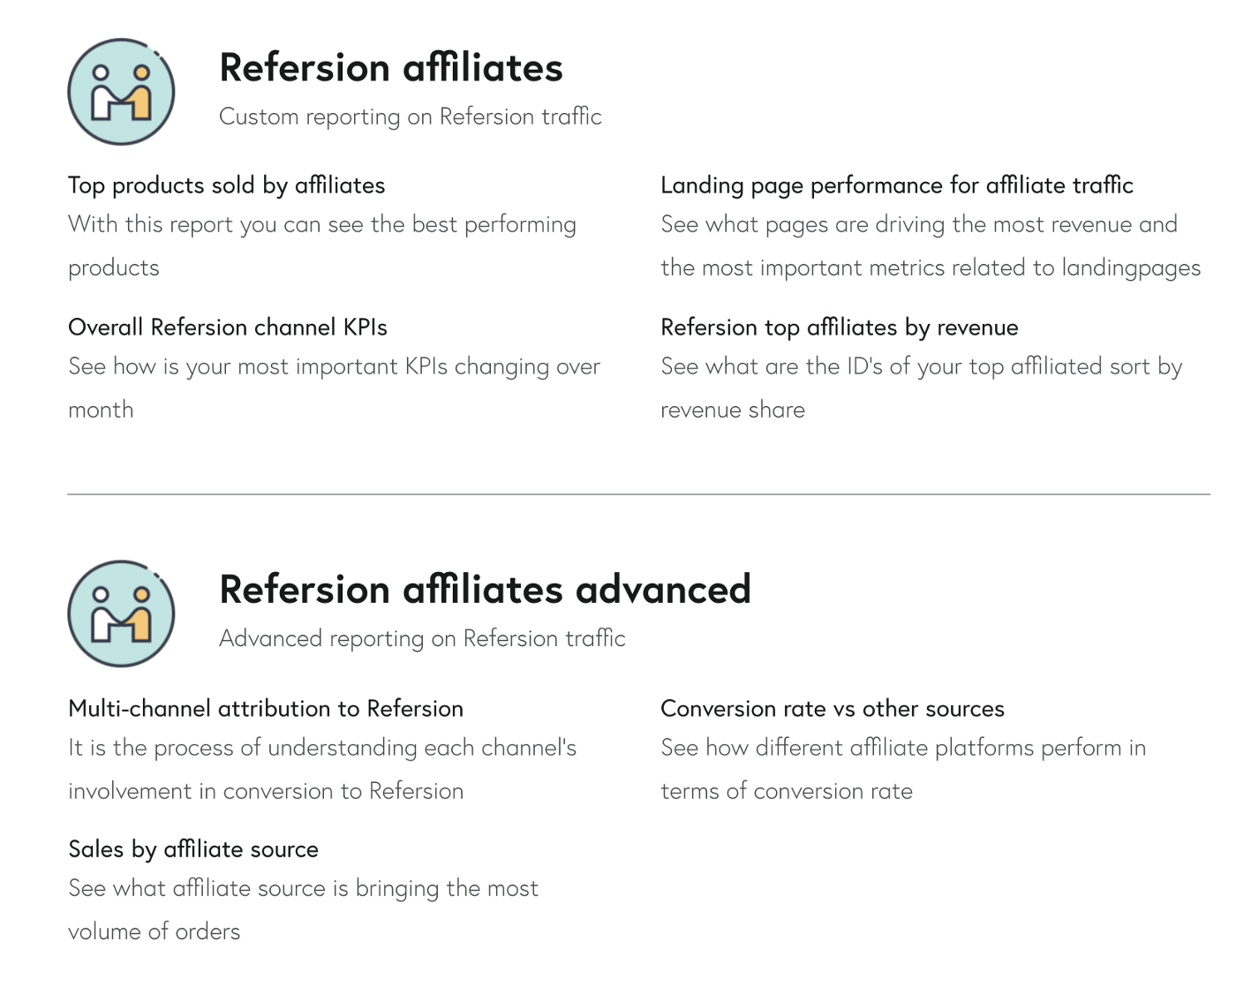Click description about affiliate platforms conversion rate
Image resolution: width=1236 pixels, height=987 pixels.
pos(903,770)
